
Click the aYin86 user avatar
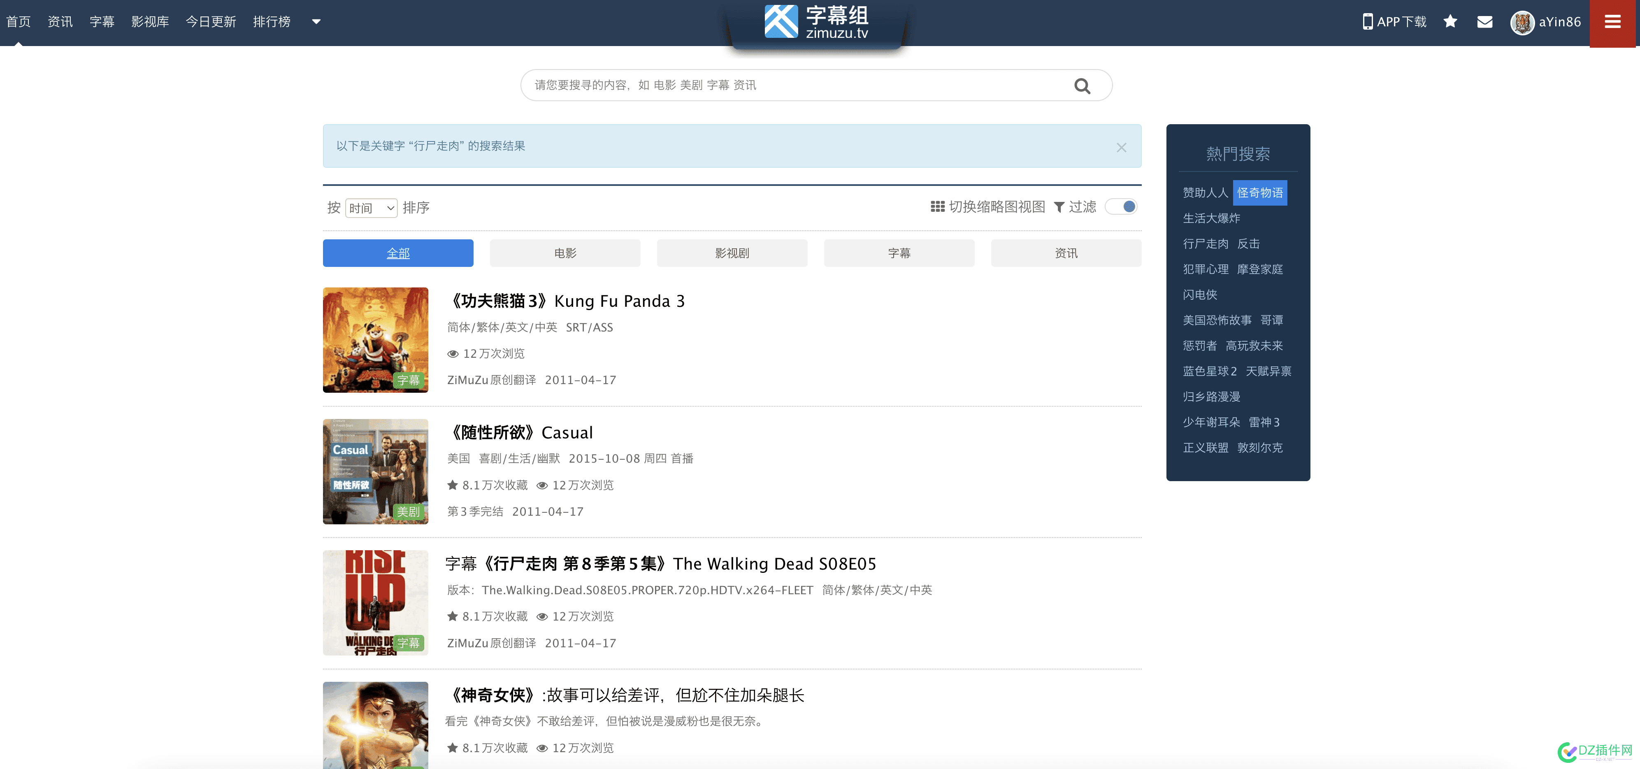tap(1522, 22)
